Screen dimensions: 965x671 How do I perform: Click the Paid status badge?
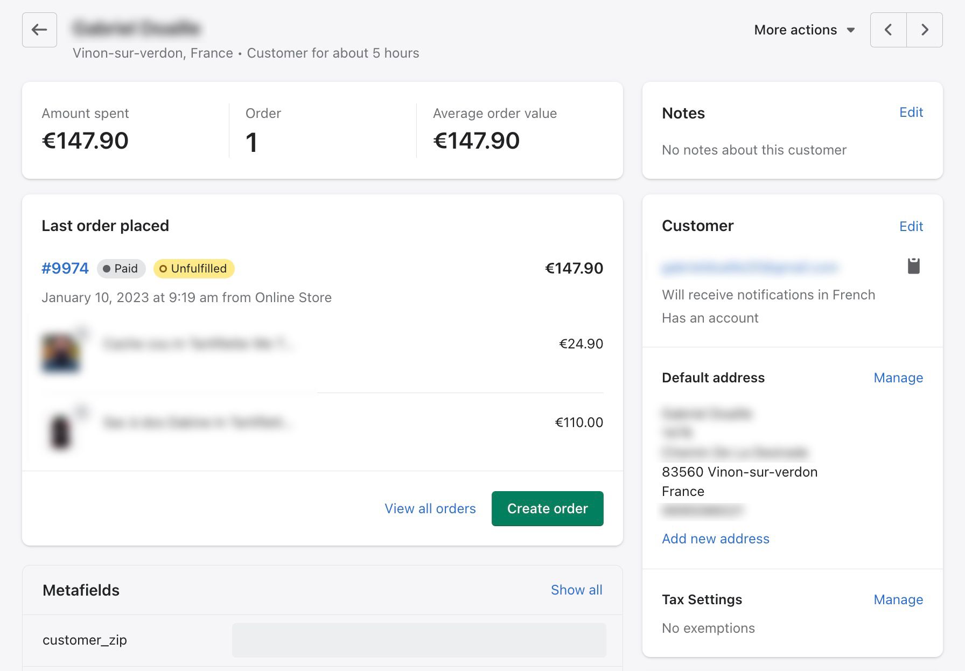[121, 268]
